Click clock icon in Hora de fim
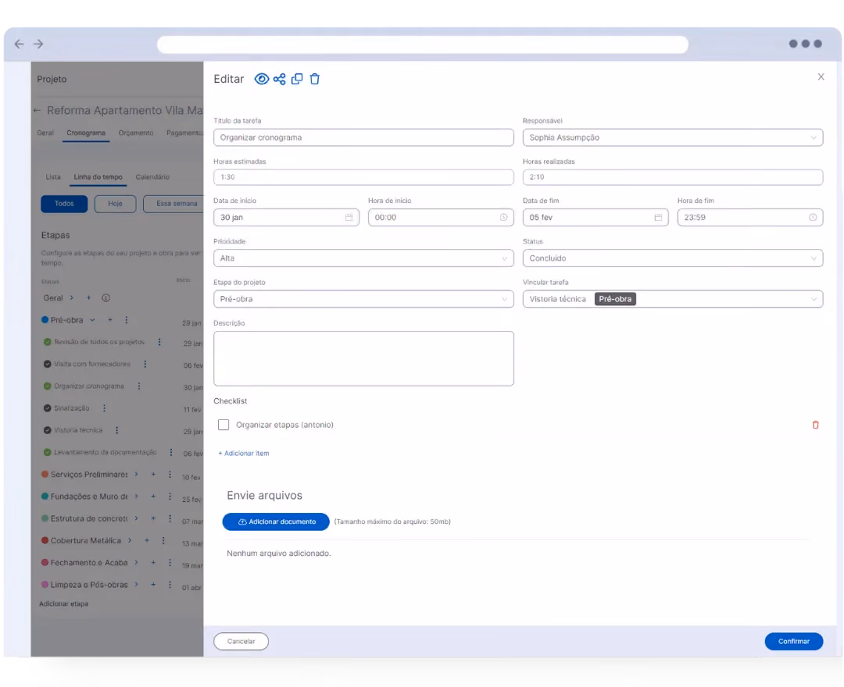 [813, 217]
